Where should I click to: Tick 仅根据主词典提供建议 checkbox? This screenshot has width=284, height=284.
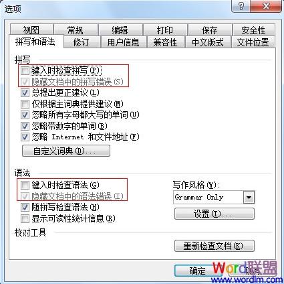tap(25, 104)
